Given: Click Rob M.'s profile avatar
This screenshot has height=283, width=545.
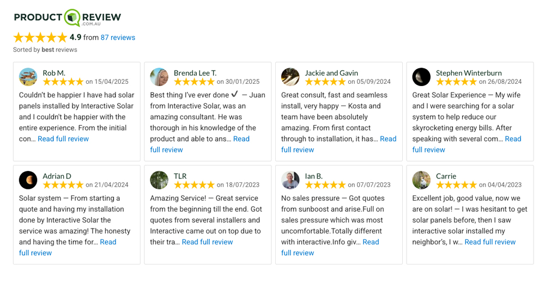Looking at the screenshot, I should (x=28, y=77).
